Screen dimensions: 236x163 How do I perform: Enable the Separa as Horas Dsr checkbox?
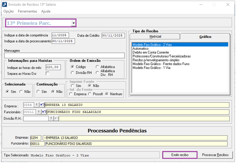click(x=48, y=73)
